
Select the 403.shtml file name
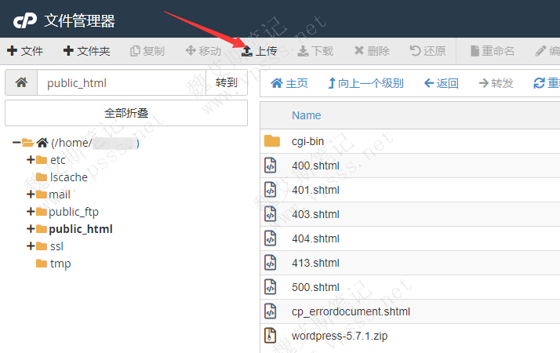coord(316,214)
